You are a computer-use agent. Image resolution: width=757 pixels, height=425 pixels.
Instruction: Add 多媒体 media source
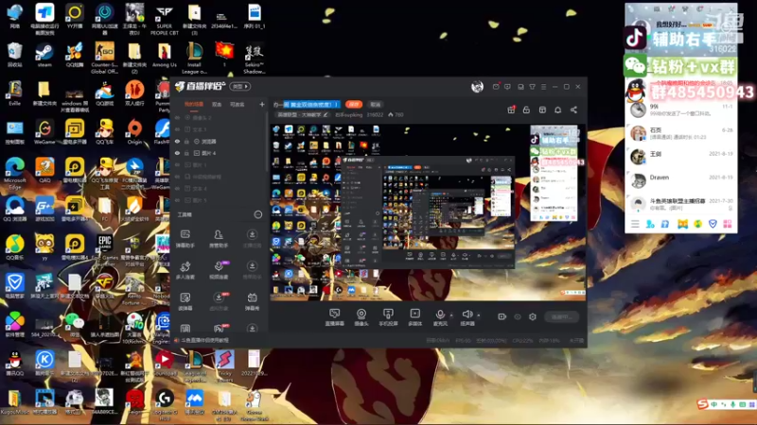pyautogui.click(x=414, y=317)
